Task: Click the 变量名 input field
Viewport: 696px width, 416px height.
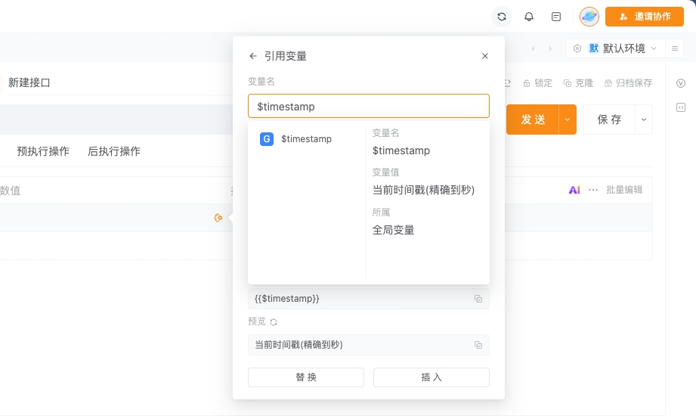Action: [x=369, y=107]
